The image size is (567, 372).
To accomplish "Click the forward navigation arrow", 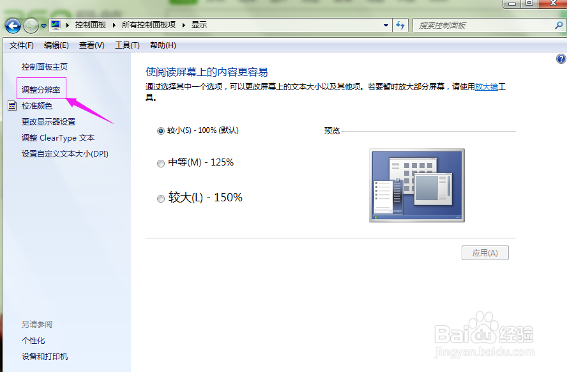I will coord(31,24).
